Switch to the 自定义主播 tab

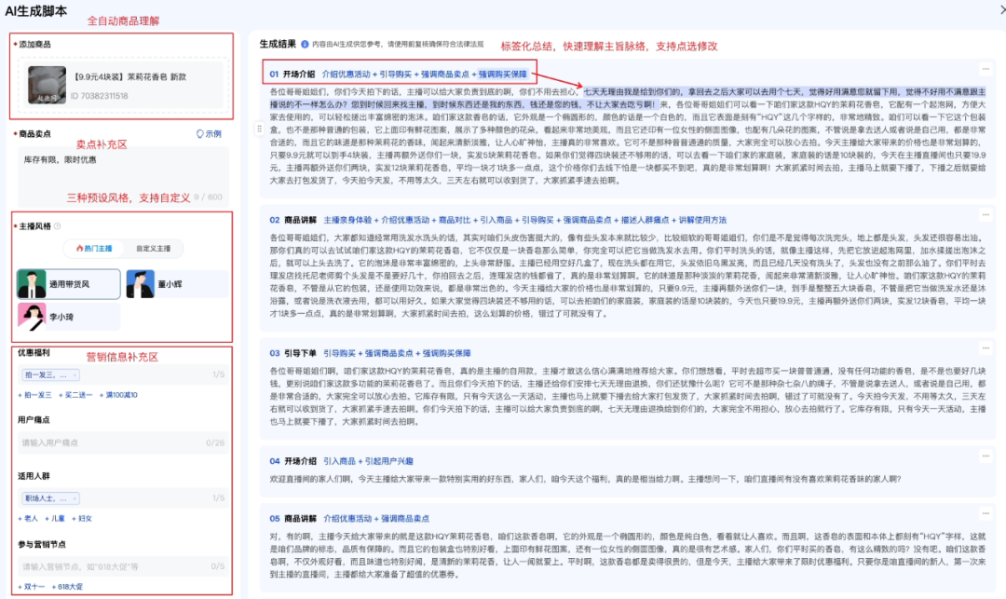156,250
